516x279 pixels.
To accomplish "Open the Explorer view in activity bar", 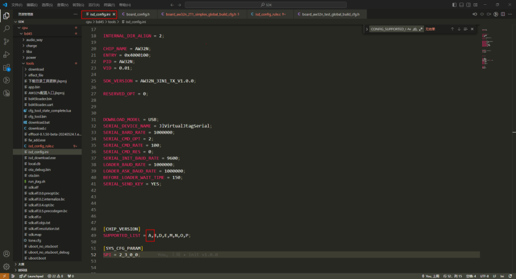I will point(6,16).
